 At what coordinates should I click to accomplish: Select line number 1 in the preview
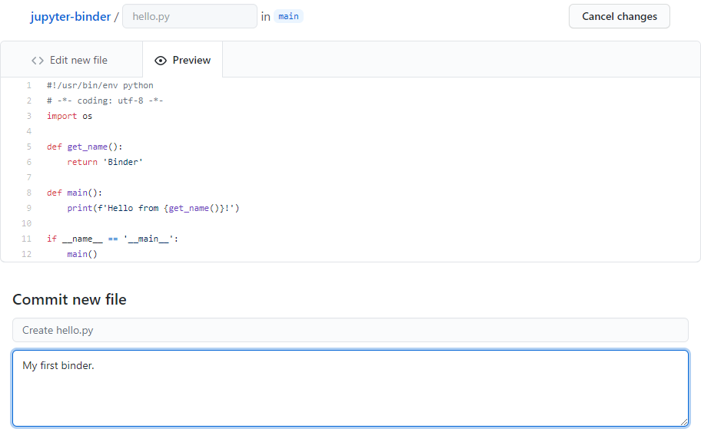(28, 85)
